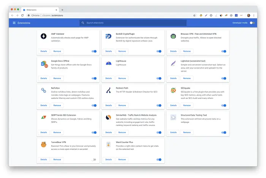Enable the TunnelBear VPN extension

point(94,159)
